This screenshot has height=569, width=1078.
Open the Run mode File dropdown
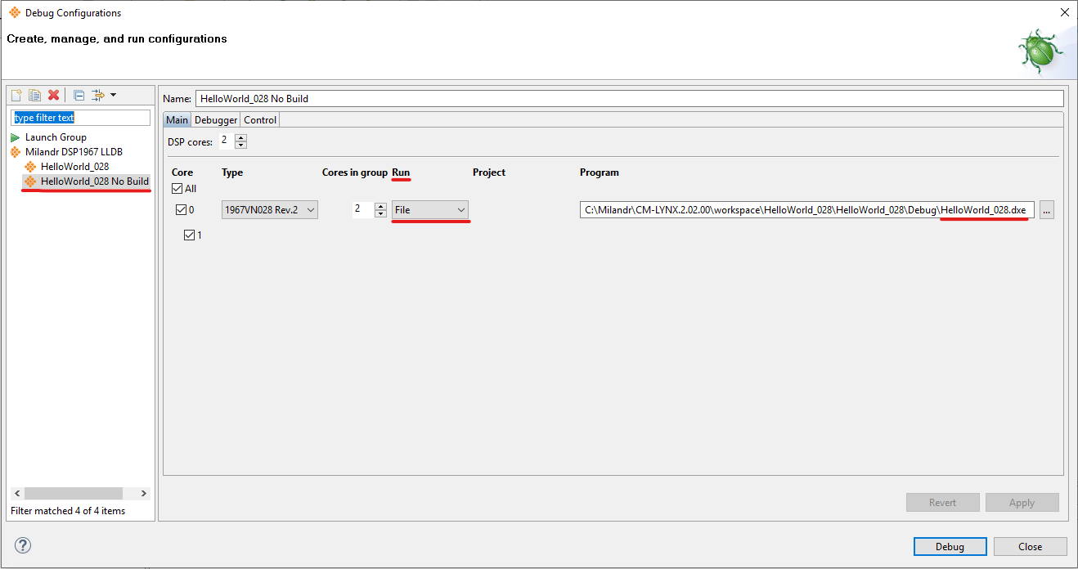pyautogui.click(x=430, y=210)
